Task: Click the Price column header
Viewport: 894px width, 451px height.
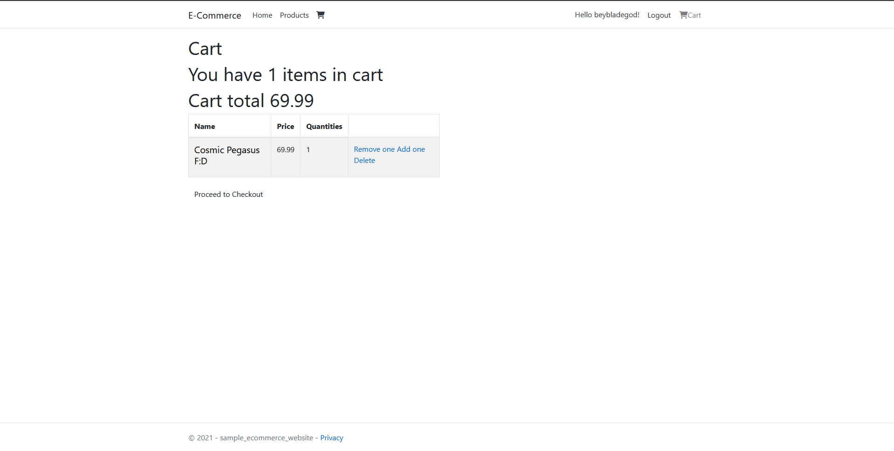Action: (x=285, y=126)
